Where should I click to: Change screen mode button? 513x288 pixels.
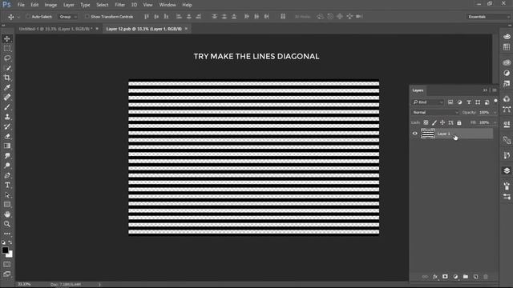[x=7, y=274]
